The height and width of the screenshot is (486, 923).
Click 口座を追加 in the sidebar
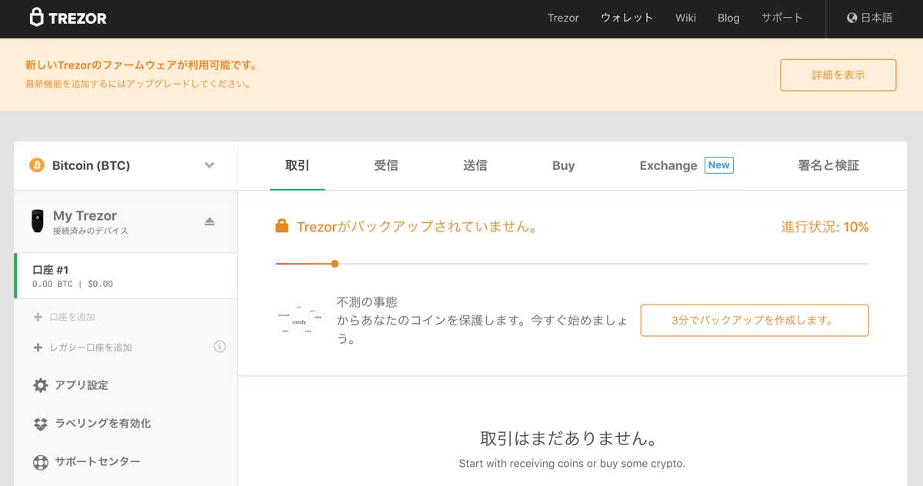[72, 317]
